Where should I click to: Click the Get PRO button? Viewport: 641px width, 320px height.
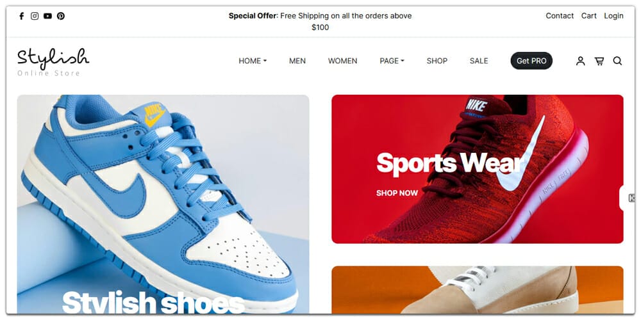coord(531,61)
